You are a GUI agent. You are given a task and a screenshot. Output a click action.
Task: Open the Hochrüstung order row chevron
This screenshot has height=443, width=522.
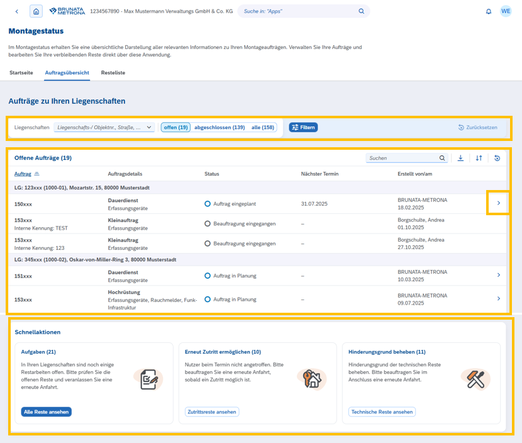(499, 299)
